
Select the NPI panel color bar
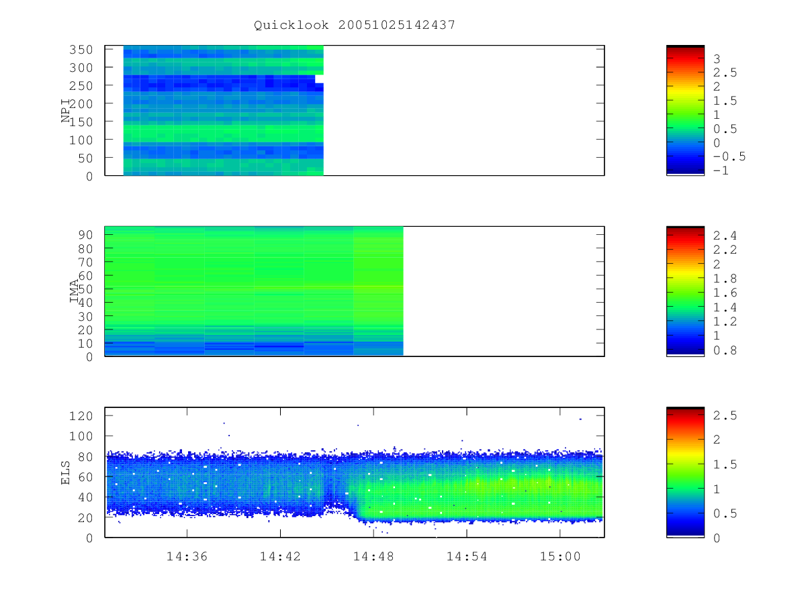(685, 110)
